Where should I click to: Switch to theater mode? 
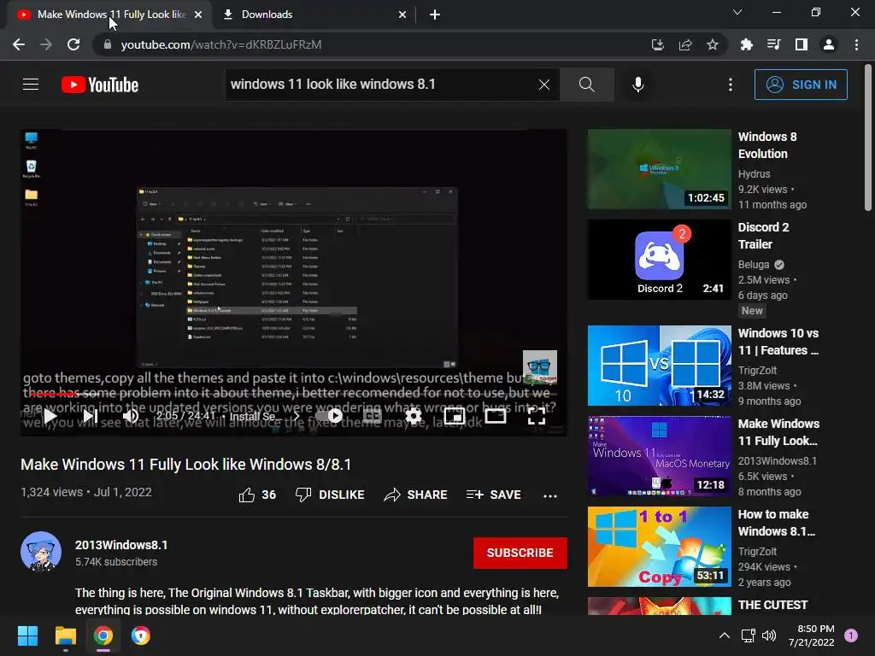(496, 416)
